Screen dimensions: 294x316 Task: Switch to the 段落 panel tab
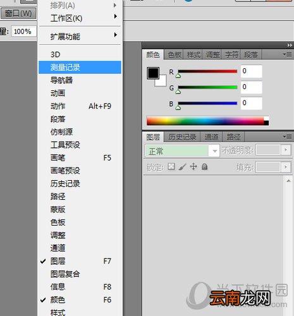click(x=251, y=55)
